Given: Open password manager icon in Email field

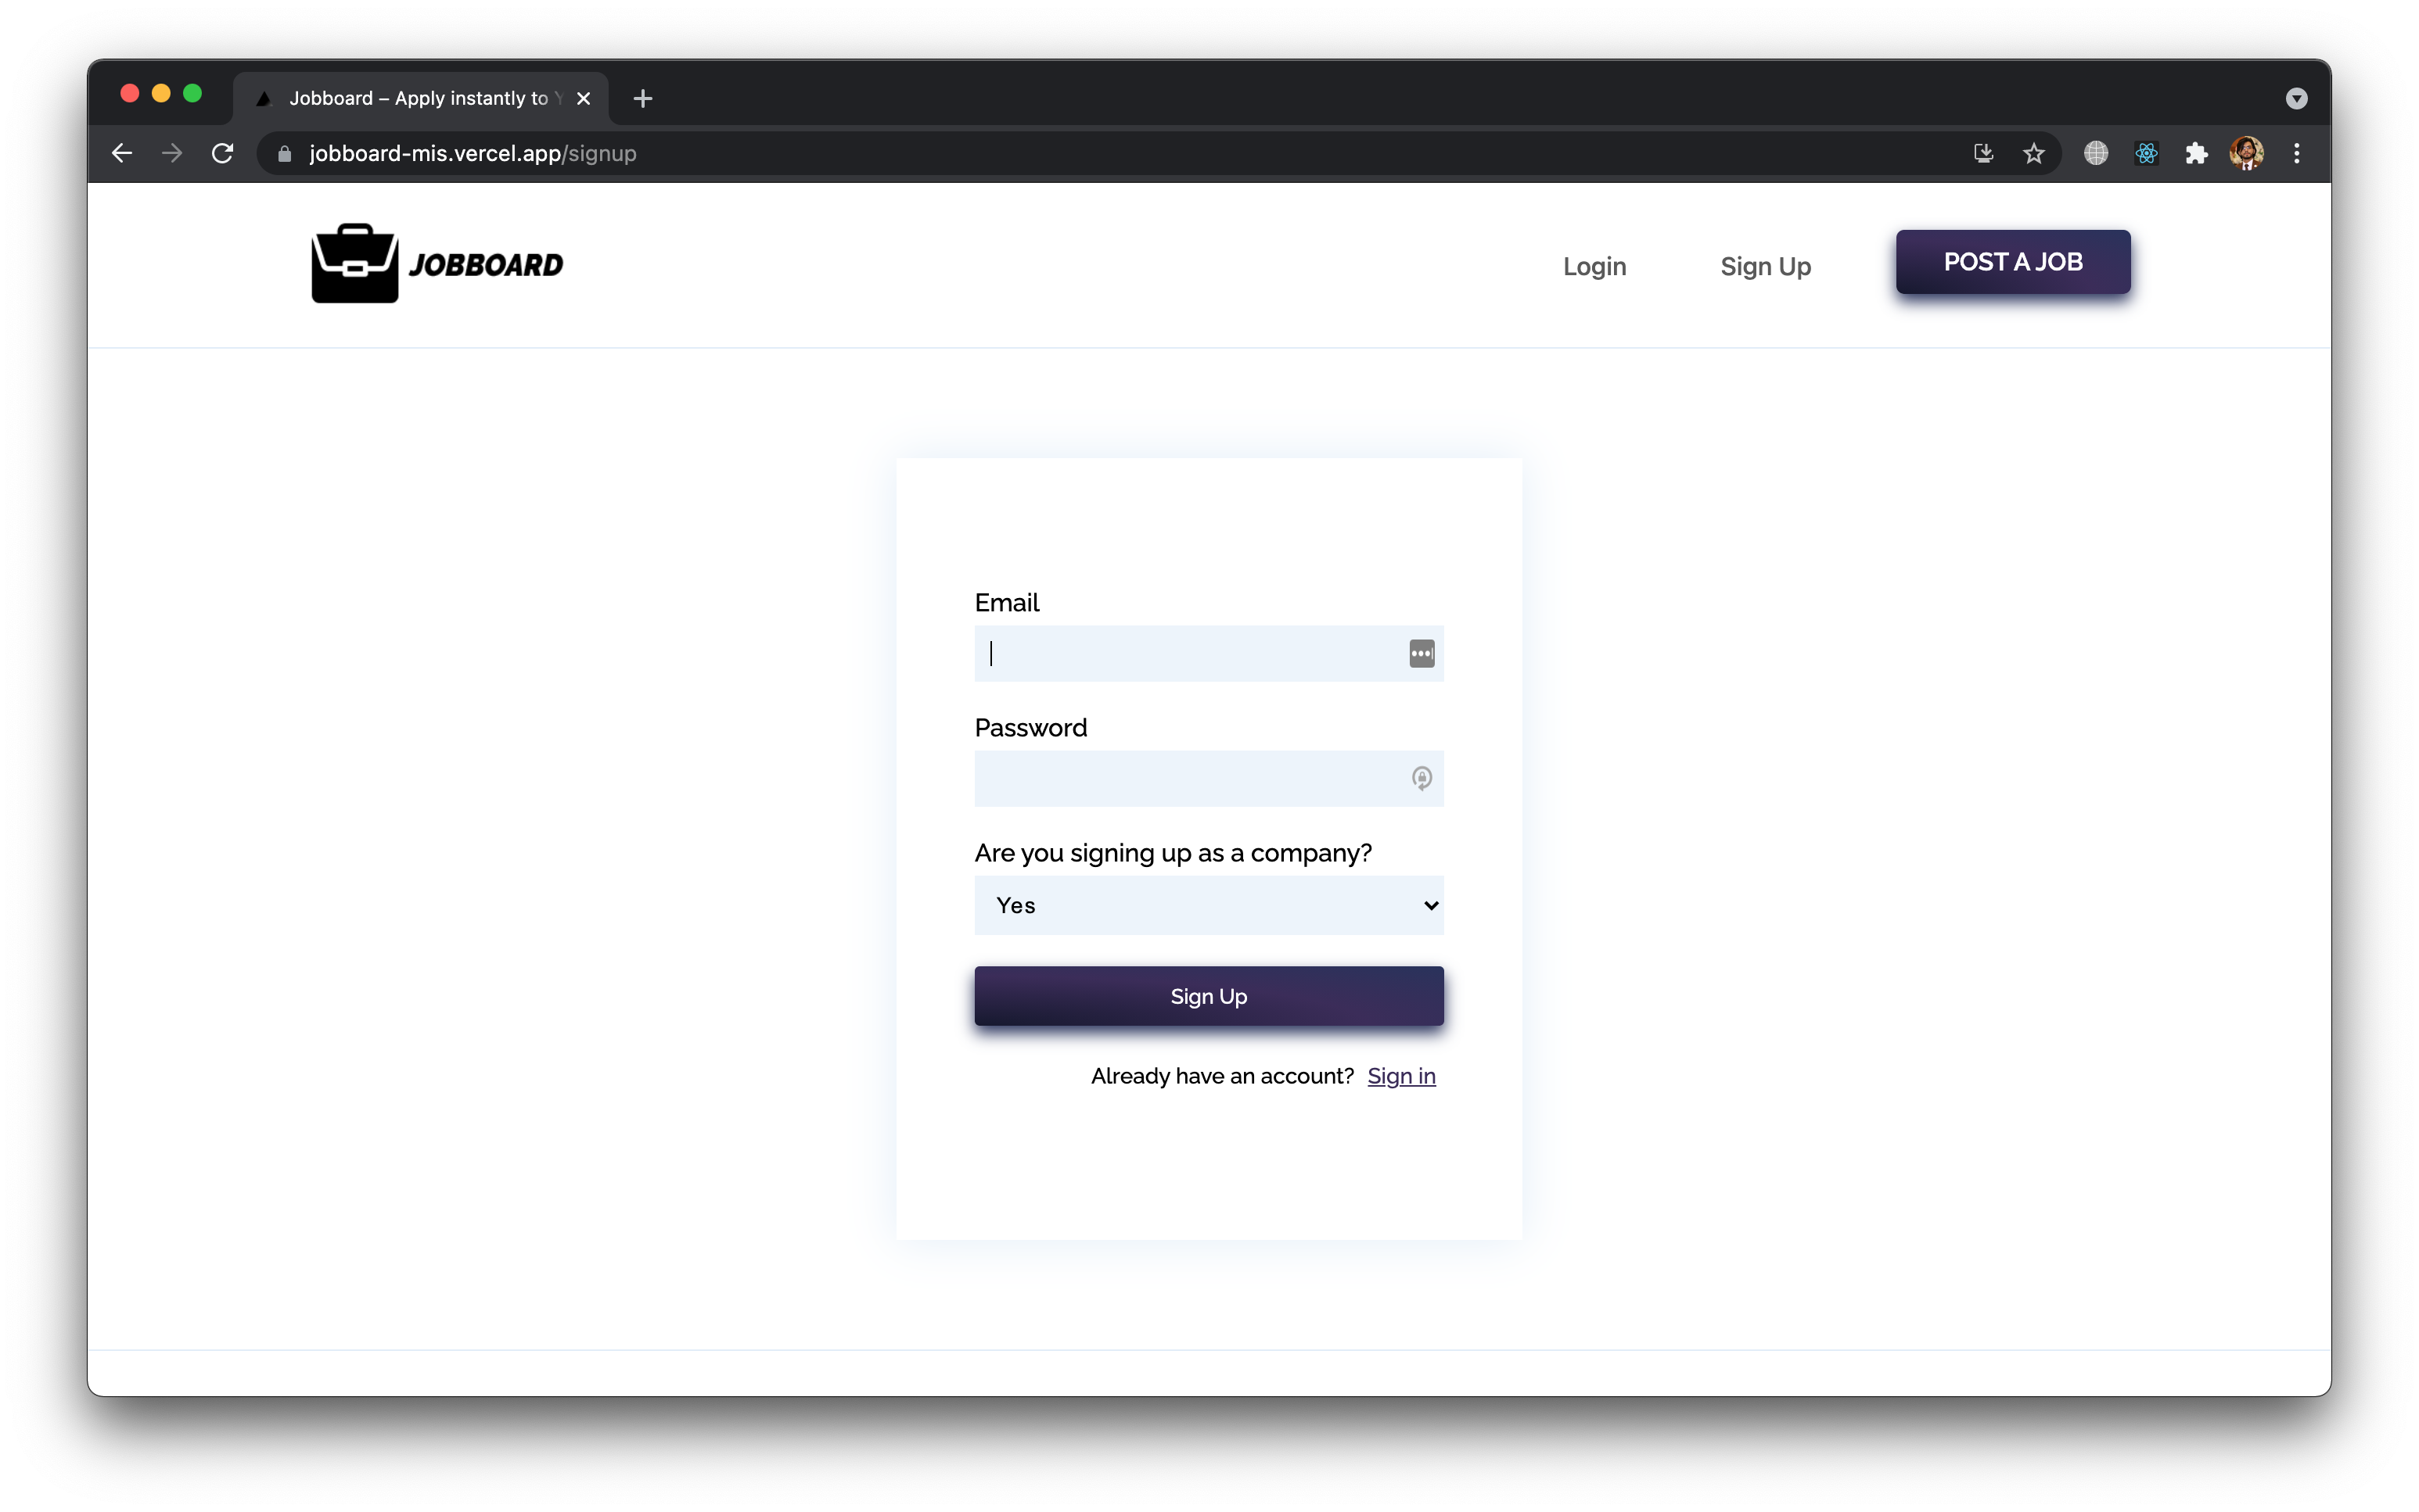Looking at the screenshot, I should (x=1421, y=654).
